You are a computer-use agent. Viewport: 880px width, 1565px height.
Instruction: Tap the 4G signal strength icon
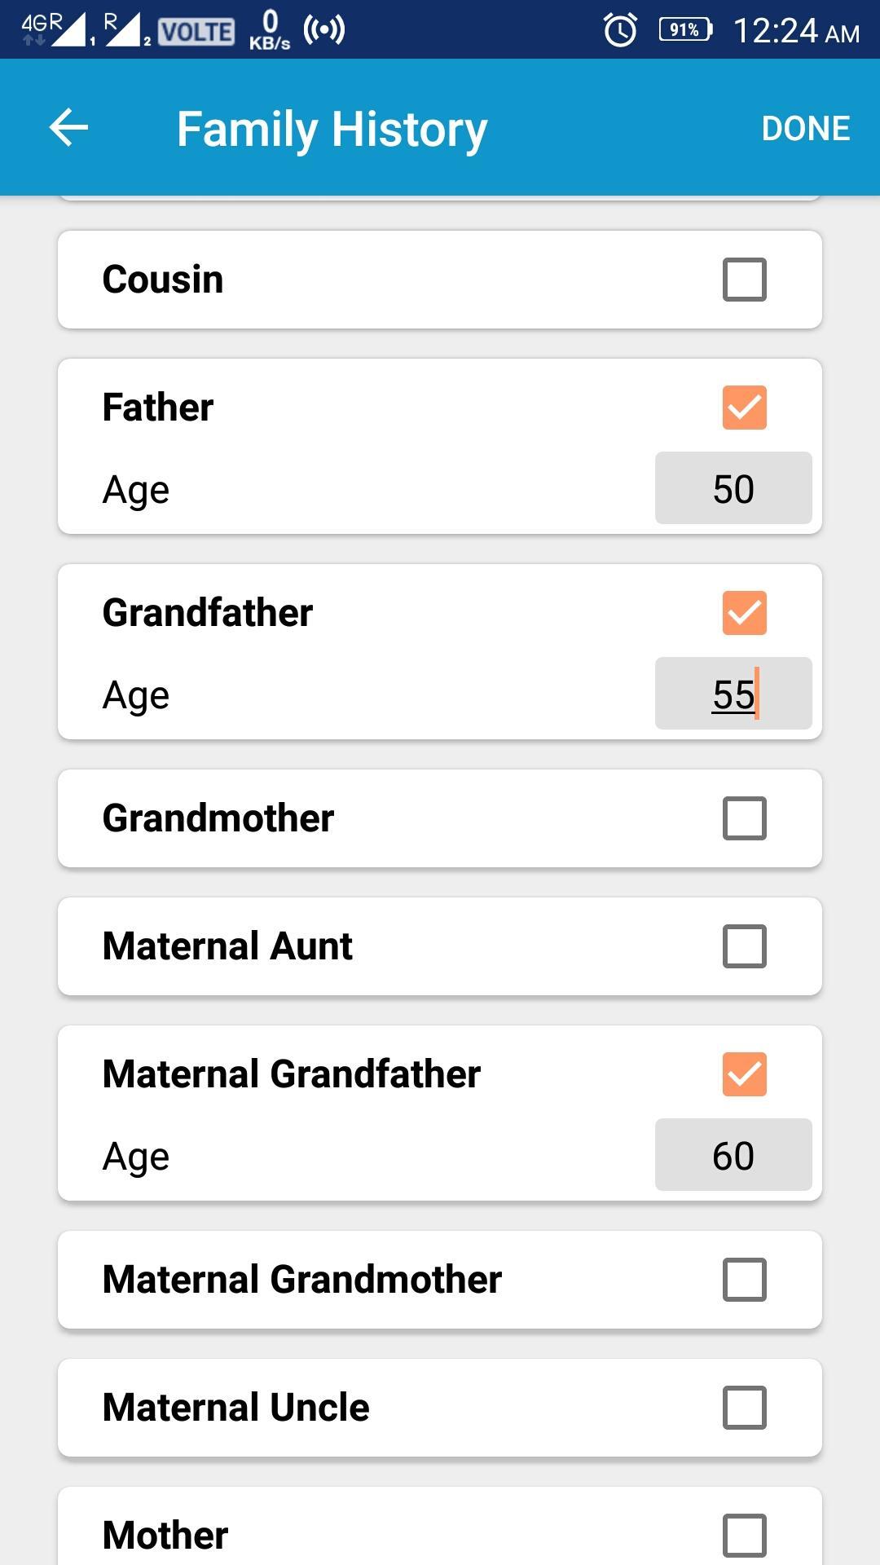click(x=54, y=29)
